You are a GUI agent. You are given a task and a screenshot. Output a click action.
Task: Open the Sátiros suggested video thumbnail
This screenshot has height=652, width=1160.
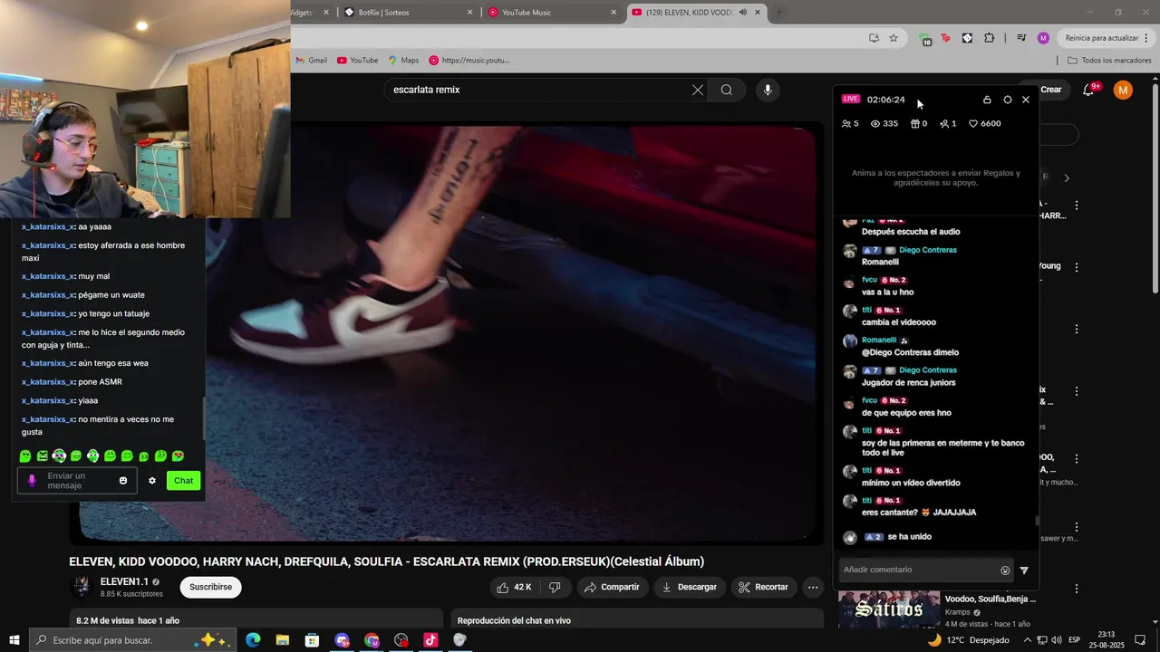[x=888, y=609]
